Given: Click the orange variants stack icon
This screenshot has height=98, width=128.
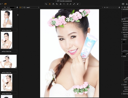Looking at the screenshot, I should 5,4.
